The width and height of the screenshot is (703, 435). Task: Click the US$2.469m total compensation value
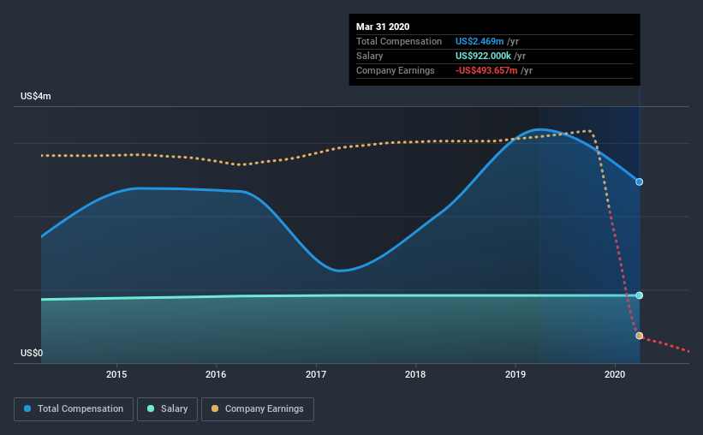[480, 41]
